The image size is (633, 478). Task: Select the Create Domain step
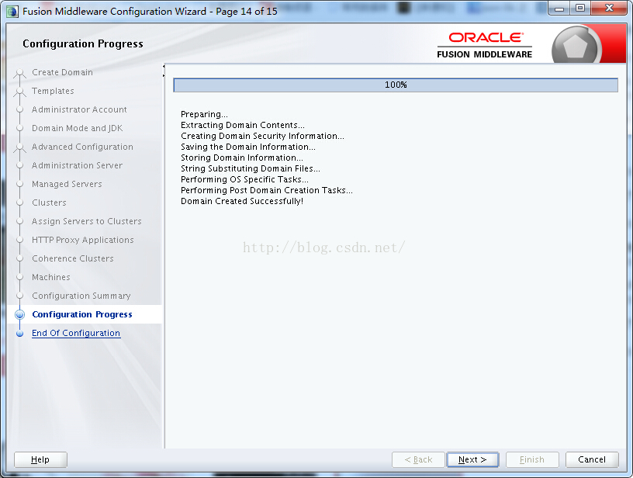[x=62, y=72]
